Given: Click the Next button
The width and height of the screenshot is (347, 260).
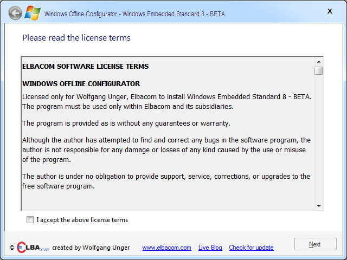Looking at the screenshot, I should pyautogui.click(x=316, y=244).
